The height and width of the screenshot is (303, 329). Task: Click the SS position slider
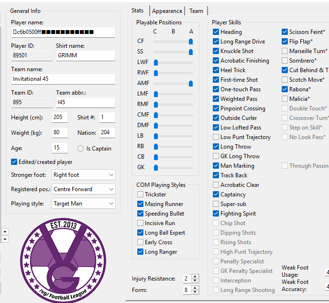point(173,52)
